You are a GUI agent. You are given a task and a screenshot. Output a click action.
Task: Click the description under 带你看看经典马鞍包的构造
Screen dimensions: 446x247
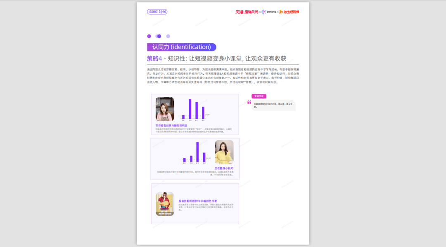coord(194,130)
